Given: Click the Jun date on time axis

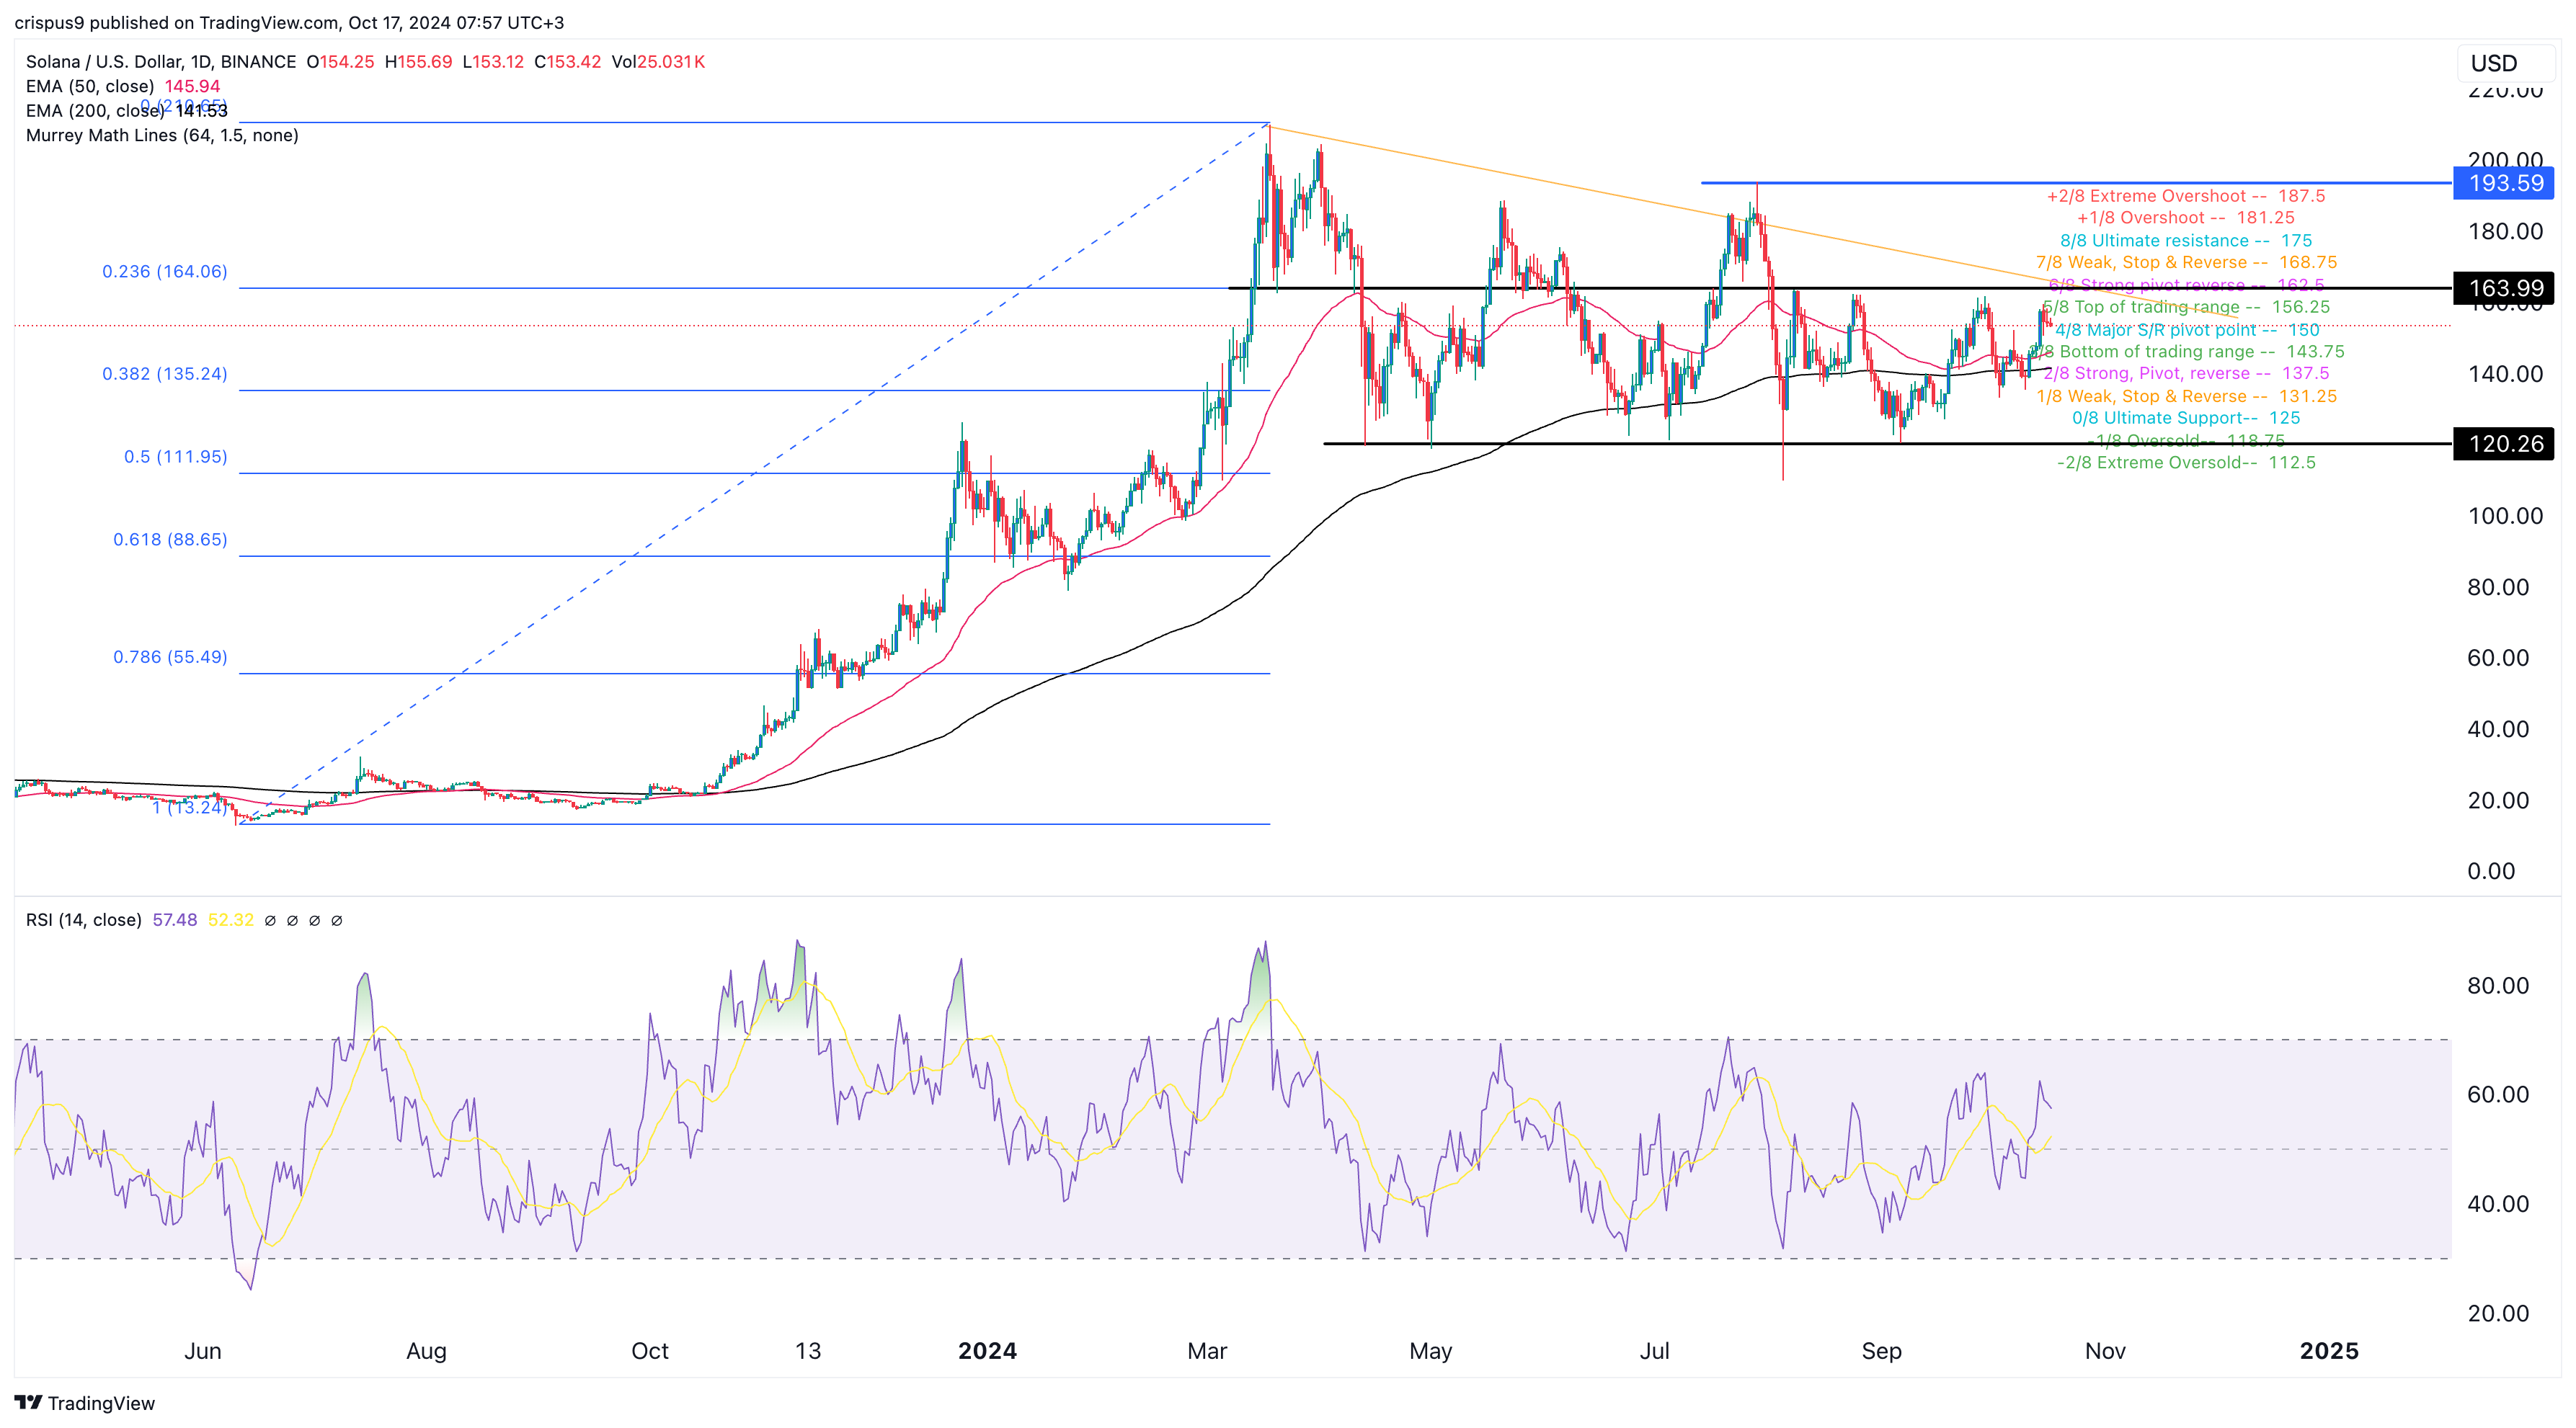Looking at the screenshot, I should (203, 1351).
